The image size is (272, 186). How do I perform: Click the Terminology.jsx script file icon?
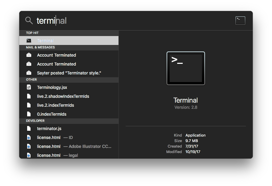click(29, 87)
